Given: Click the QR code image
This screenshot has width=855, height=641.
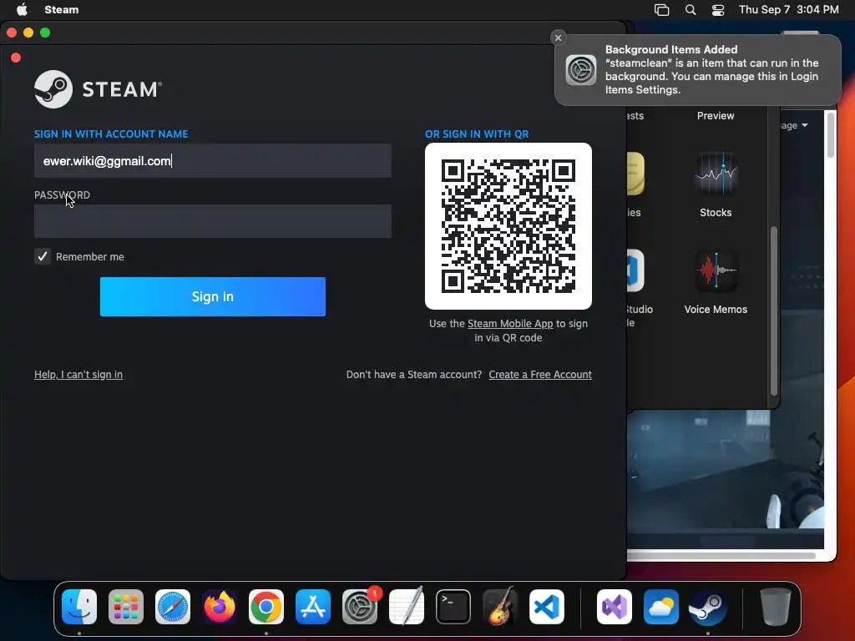Looking at the screenshot, I should (x=508, y=226).
